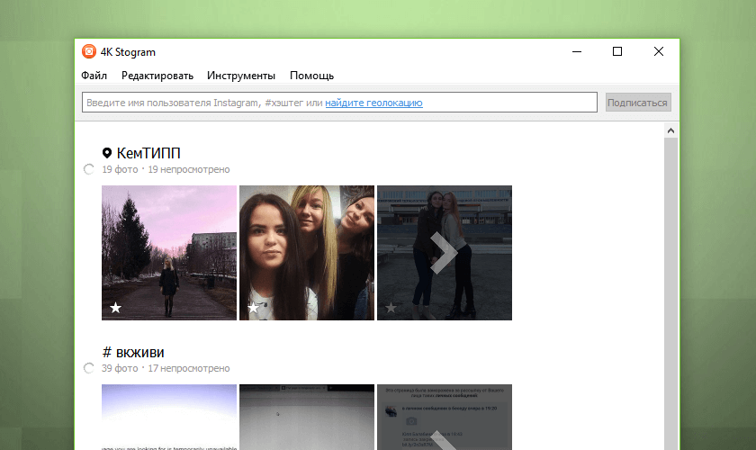Click the '39 фото · 17 непросмотрено' text
Viewport: 756px width, 450px height.
pos(166,368)
